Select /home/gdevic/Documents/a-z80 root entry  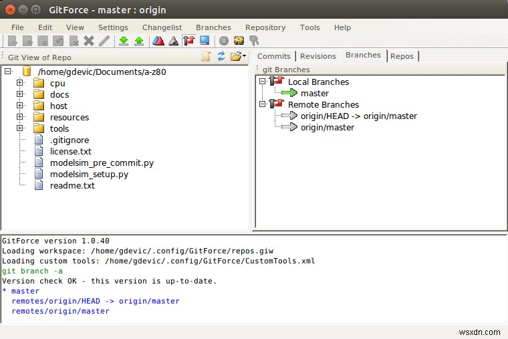pyautogui.click(x=102, y=72)
